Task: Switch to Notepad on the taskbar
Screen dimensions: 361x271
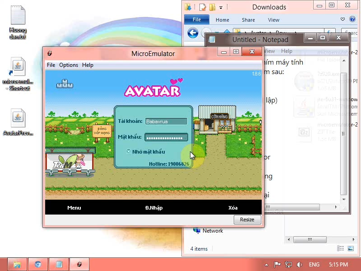Action: 59,264
